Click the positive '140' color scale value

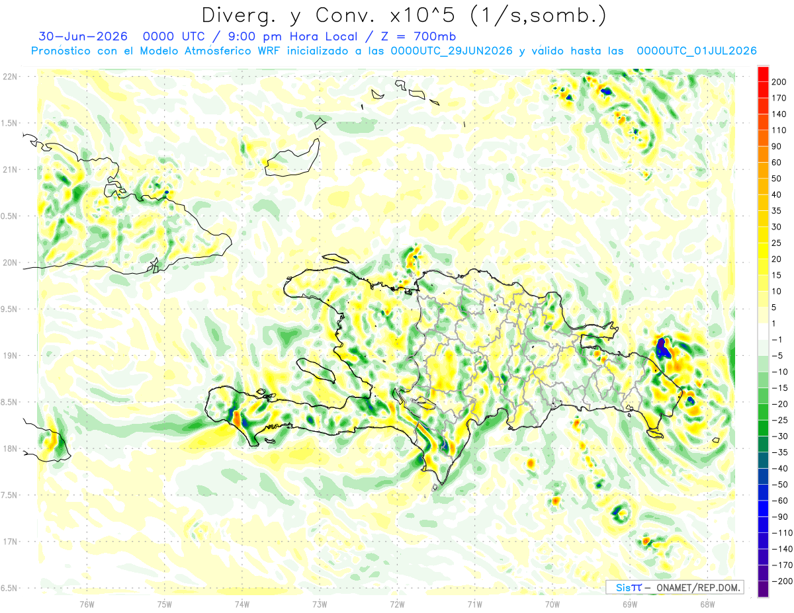click(x=779, y=114)
